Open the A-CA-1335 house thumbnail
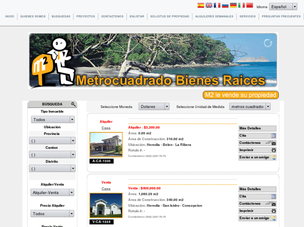Image resolution: width=304 pixels, height=227 pixels. pyautogui.click(x=106, y=145)
